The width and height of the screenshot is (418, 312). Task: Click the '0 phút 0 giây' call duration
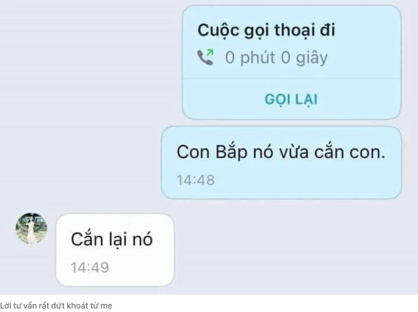(x=276, y=58)
